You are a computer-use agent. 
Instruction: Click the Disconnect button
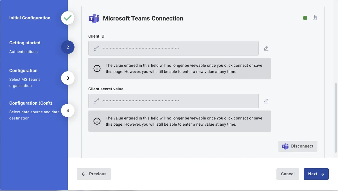point(298,146)
